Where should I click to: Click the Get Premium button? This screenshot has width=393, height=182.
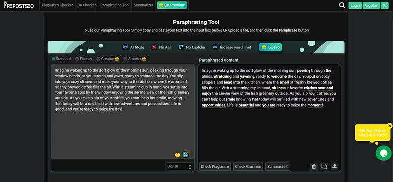point(172,5)
